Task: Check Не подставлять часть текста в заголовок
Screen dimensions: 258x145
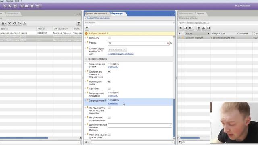Action: (x=109, y=108)
